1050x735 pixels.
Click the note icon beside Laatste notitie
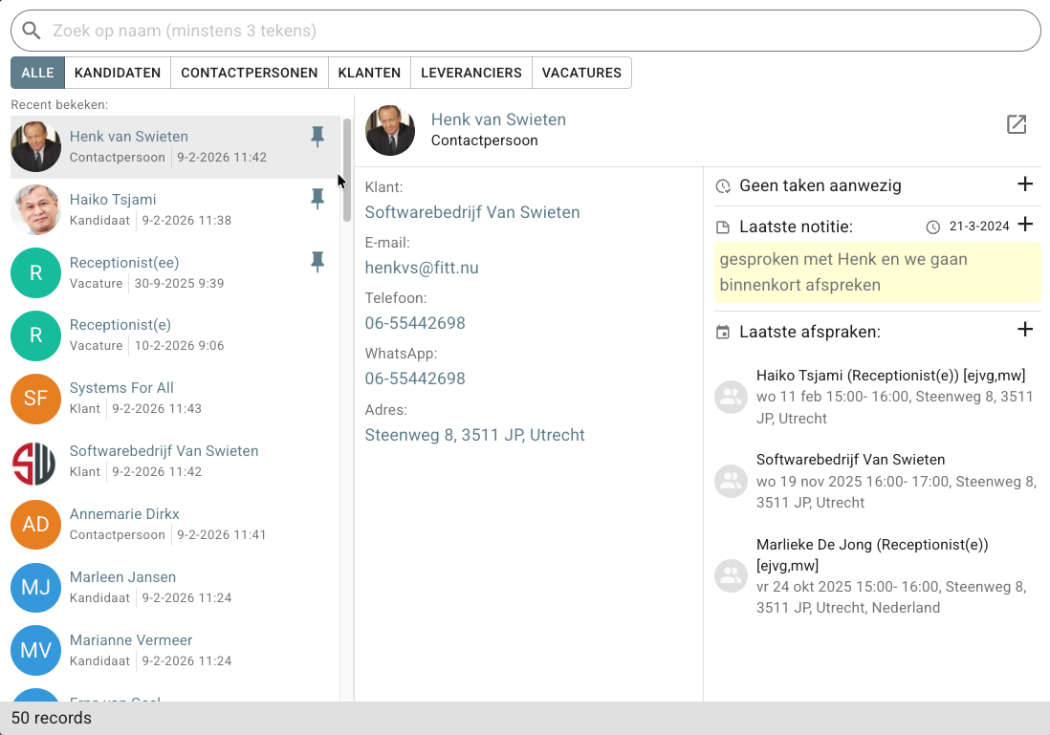coord(723,227)
